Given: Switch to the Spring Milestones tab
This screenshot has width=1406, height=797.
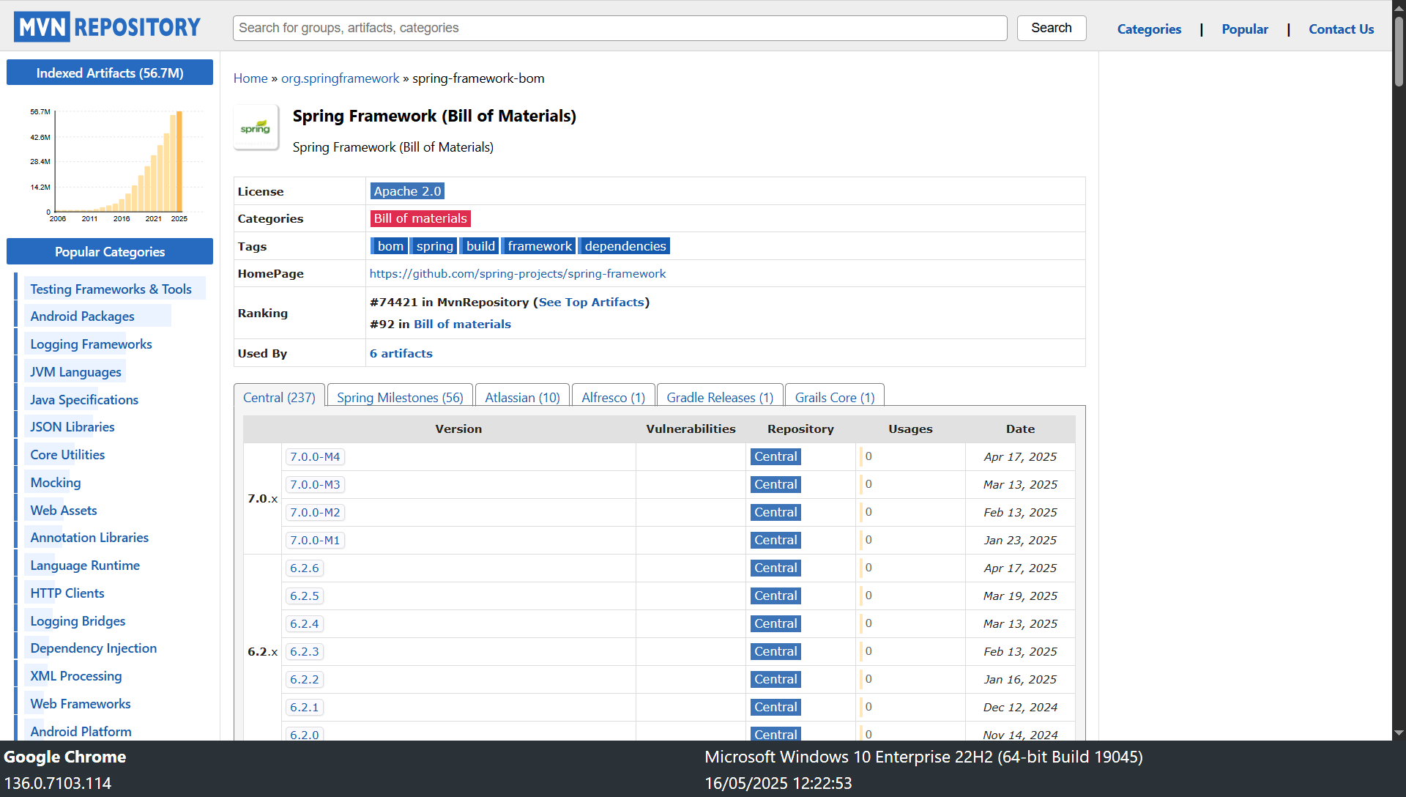Looking at the screenshot, I should coord(400,397).
